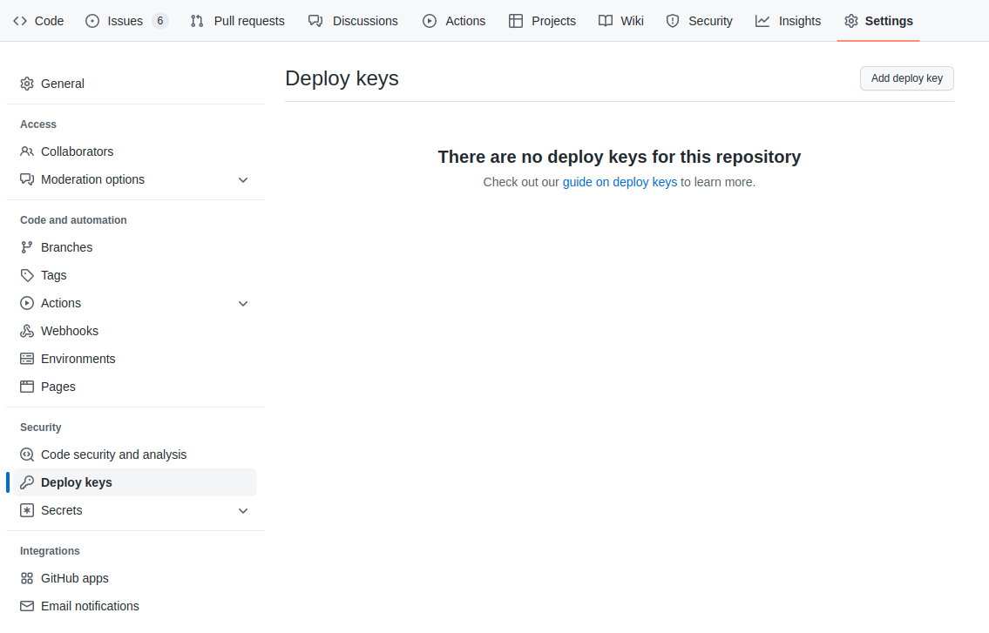989x633 pixels.
Task: Expand the Secrets settings section
Action: [x=243, y=510]
